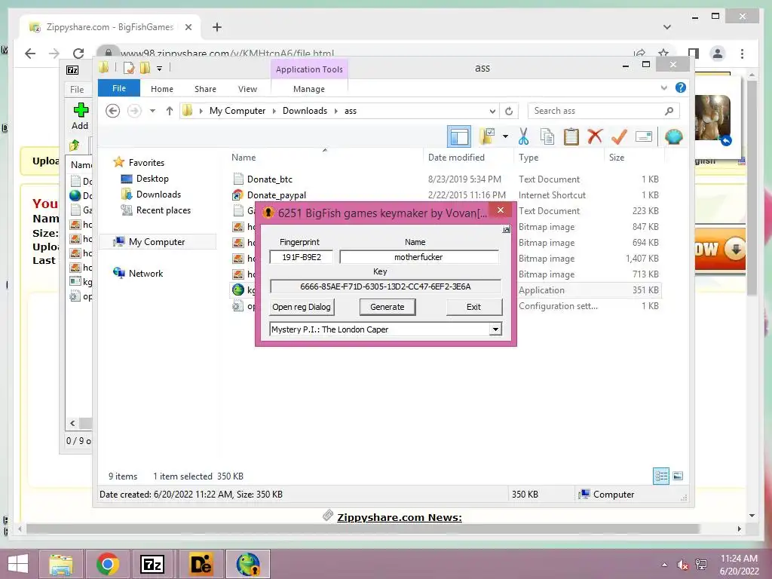Image resolution: width=772 pixels, height=579 pixels.
Task: Switch to large icons view in status bar
Action: [x=678, y=476]
